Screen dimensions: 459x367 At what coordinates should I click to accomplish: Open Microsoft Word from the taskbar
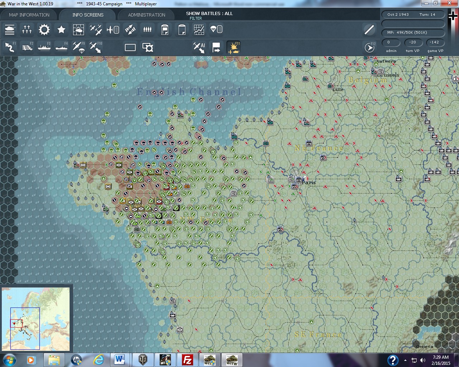click(120, 360)
